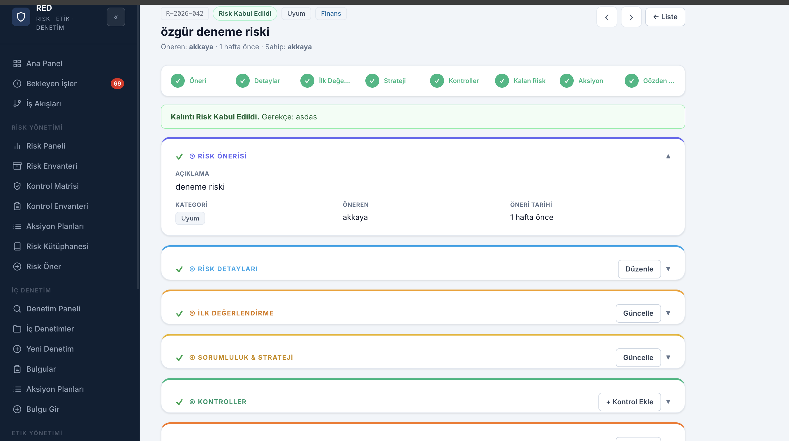789x441 pixels.
Task: Open Ana Panel grid icon
Action: click(17, 63)
